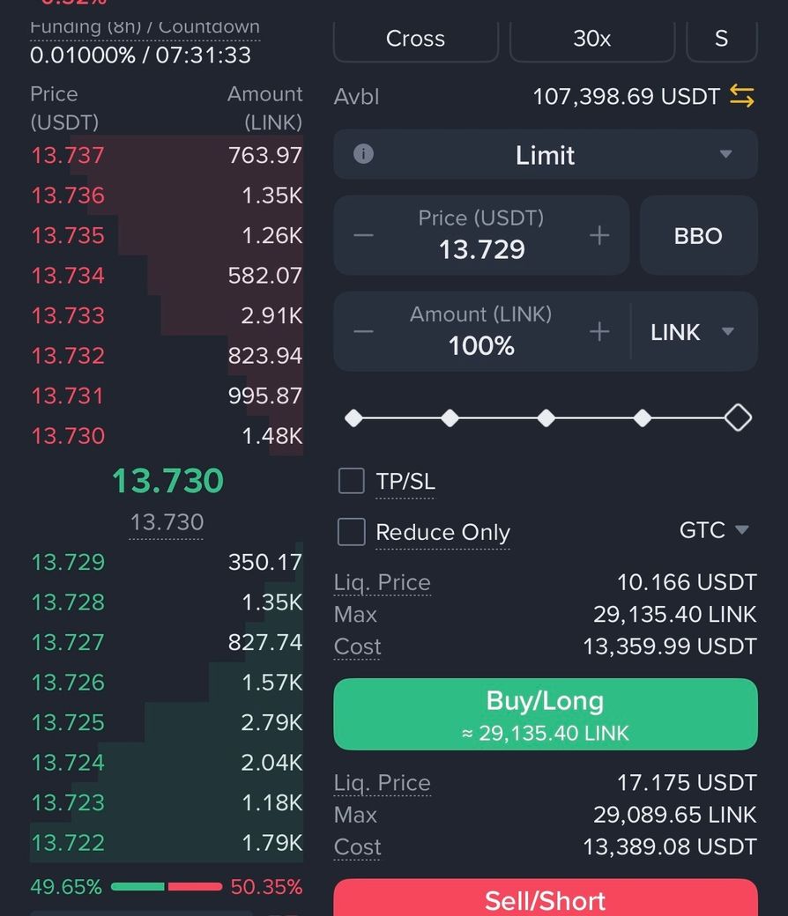Enable the TP/SL checkbox
Screen dimensions: 788x916
click(352, 481)
